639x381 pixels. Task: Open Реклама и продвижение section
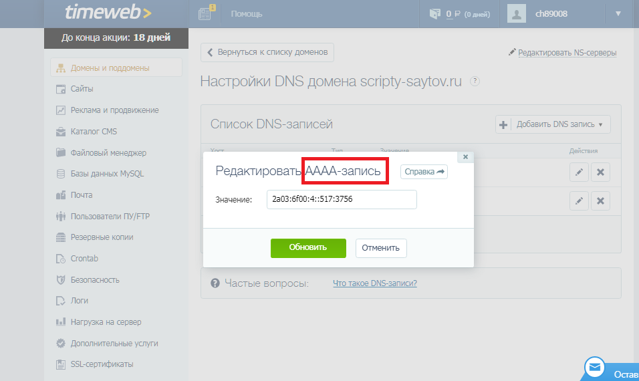click(x=114, y=110)
